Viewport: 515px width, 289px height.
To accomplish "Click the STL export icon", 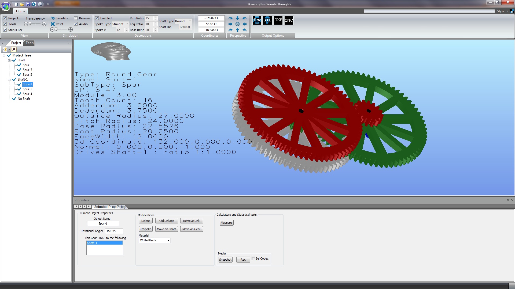I will point(267,20).
